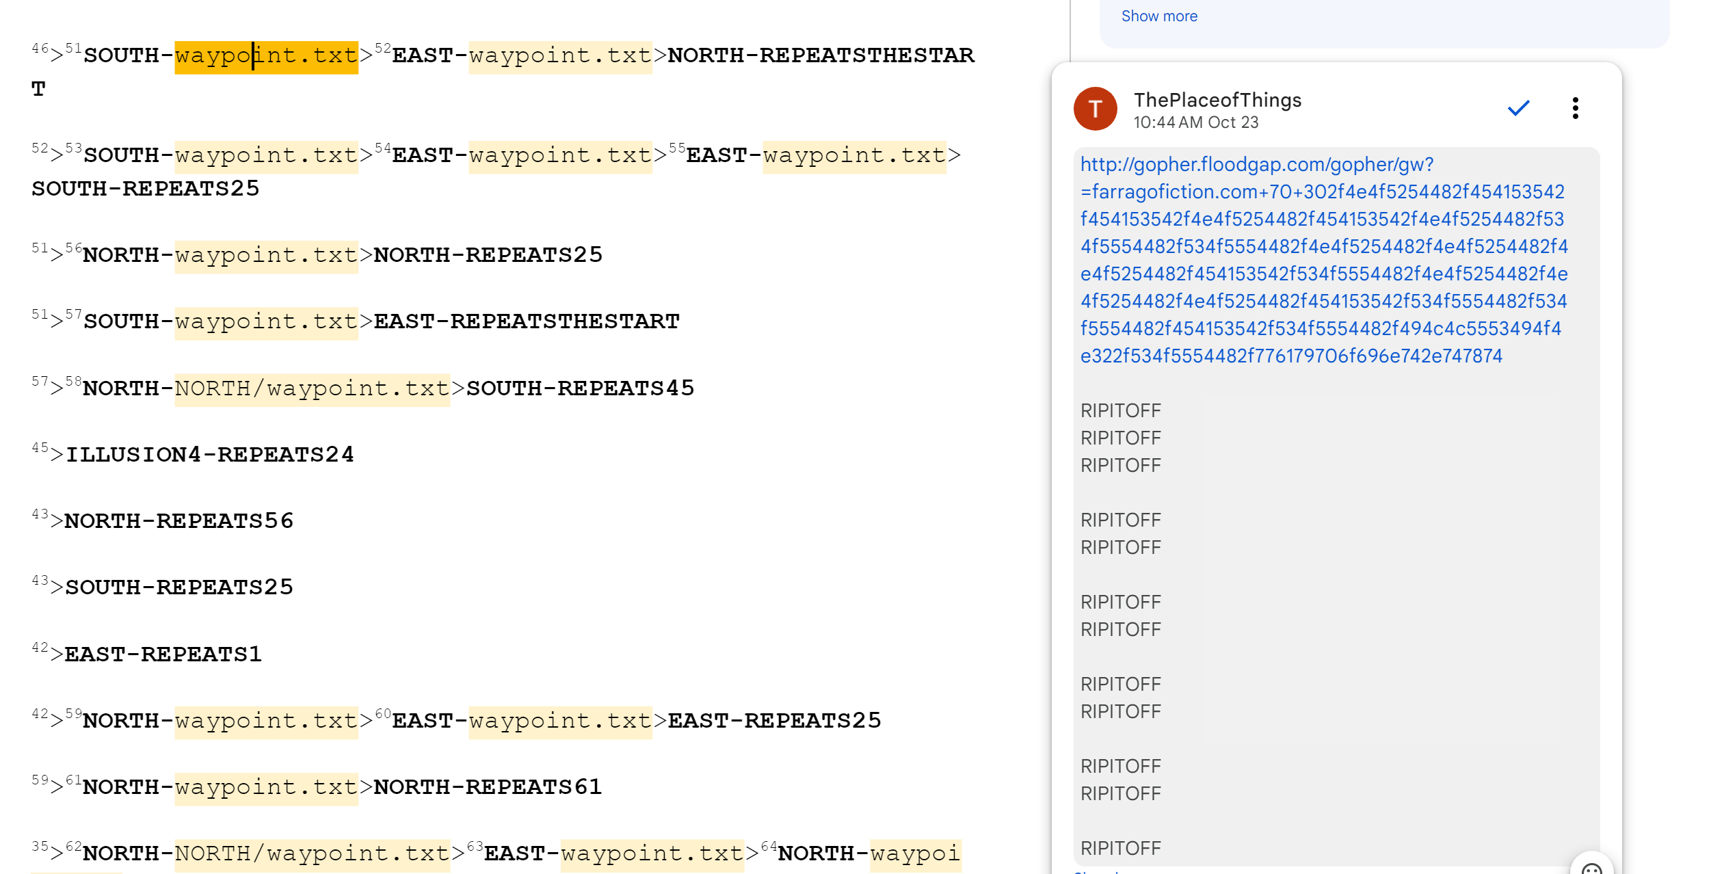Resolve ThePlaceofThings comment with the checkmark

pos(1518,108)
